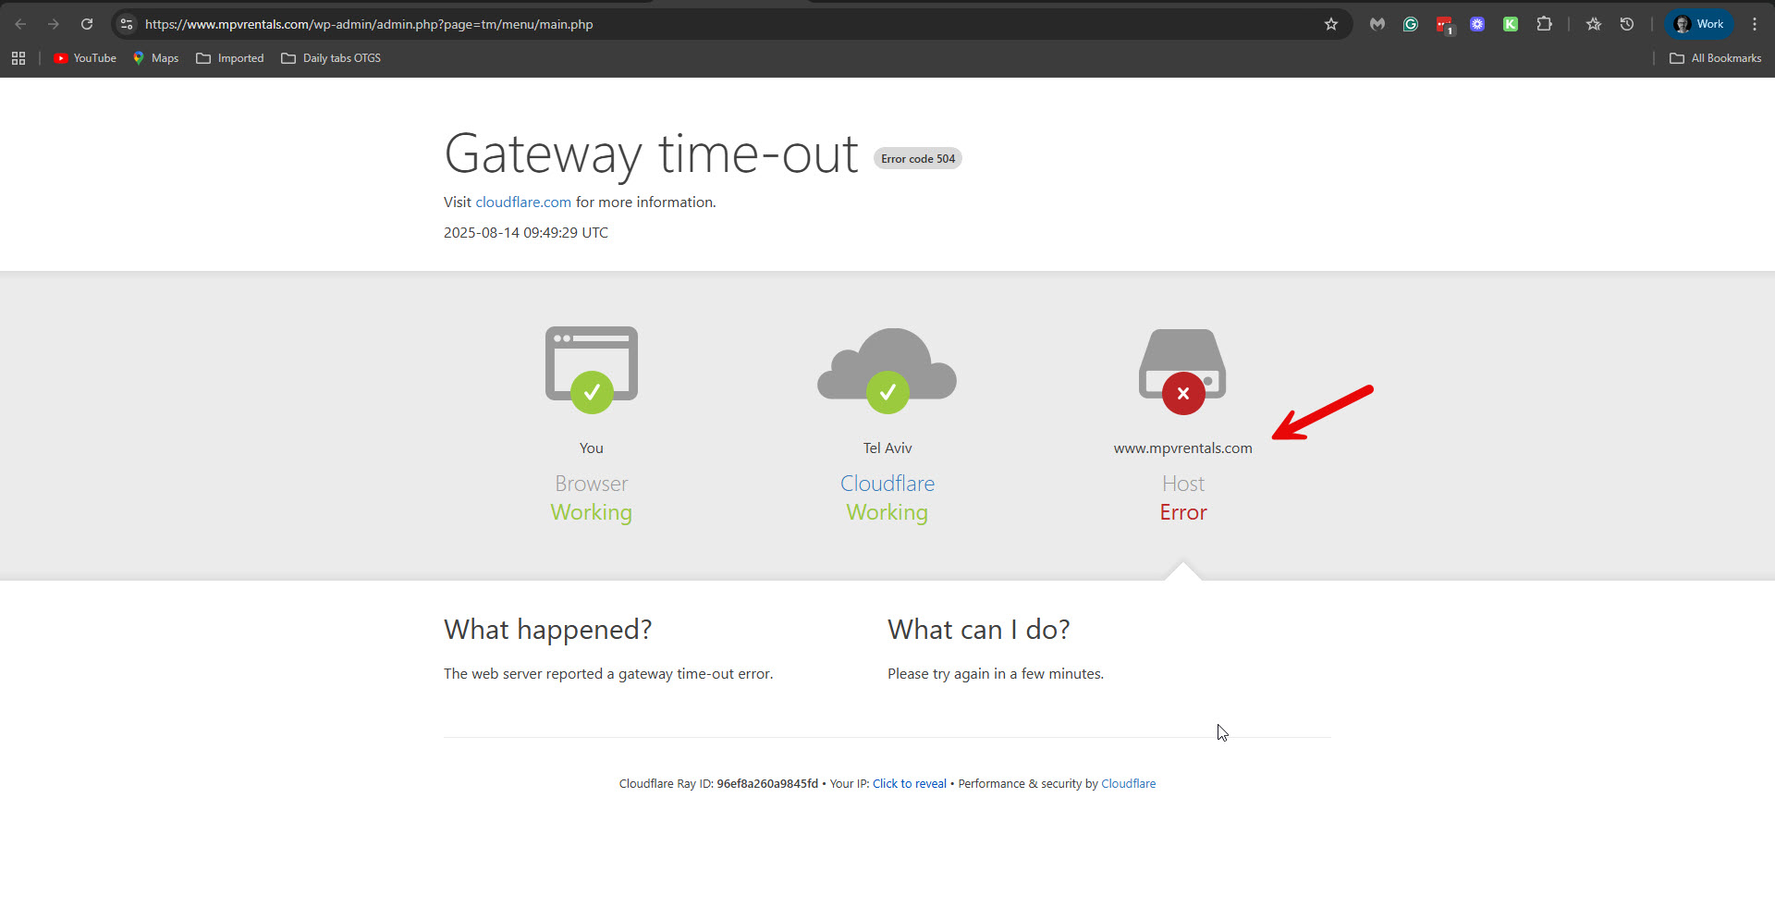Open the Extensions puzzle-piece menu

coord(1544,24)
